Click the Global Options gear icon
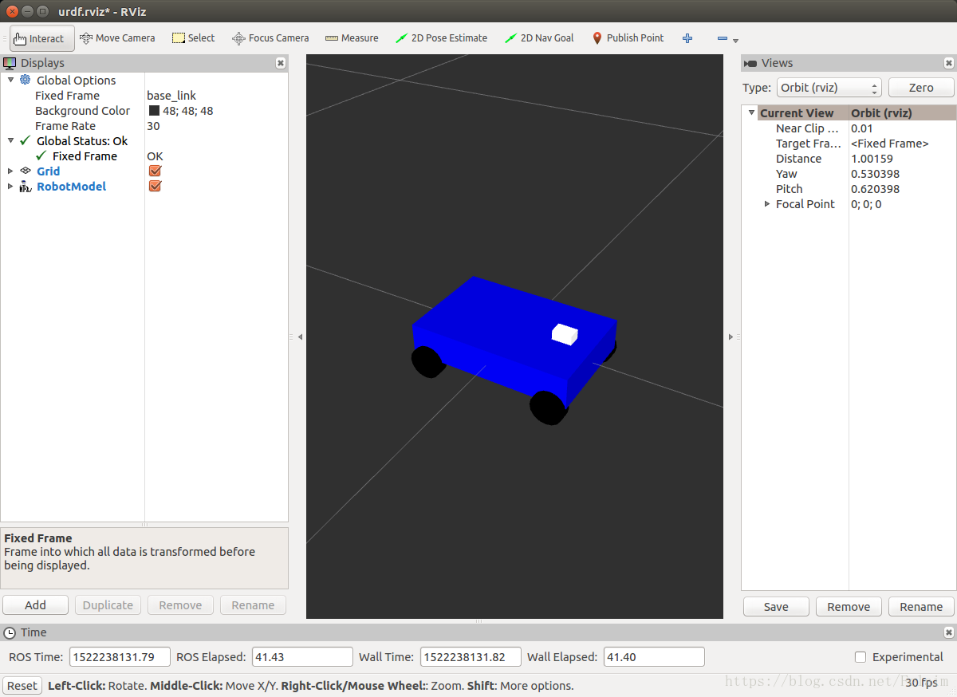The width and height of the screenshot is (957, 697). point(26,80)
